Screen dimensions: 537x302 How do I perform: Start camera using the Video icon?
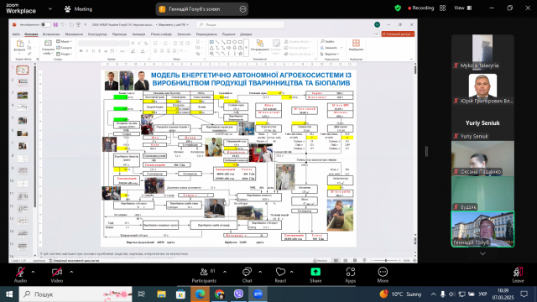[x=57, y=273]
